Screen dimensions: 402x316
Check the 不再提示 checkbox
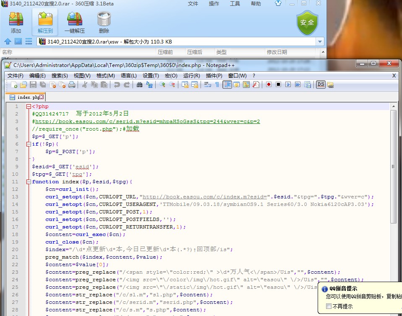329,306
